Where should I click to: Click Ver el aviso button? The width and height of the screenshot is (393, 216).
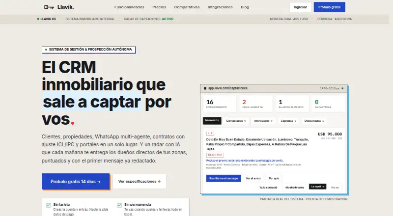pos(253,178)
